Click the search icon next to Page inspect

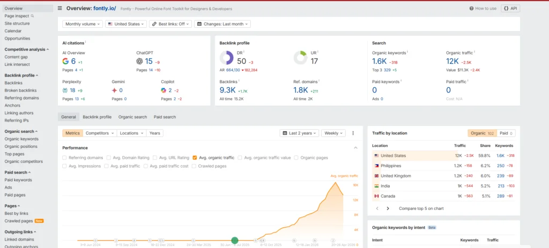pyautogui.click(x=33, y=16)
